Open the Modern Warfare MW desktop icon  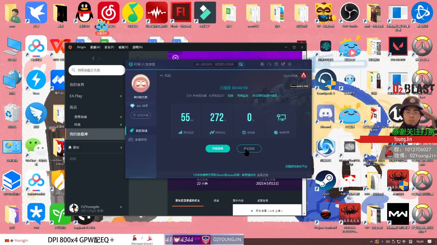pyautogui.click(x=398, y=216)
